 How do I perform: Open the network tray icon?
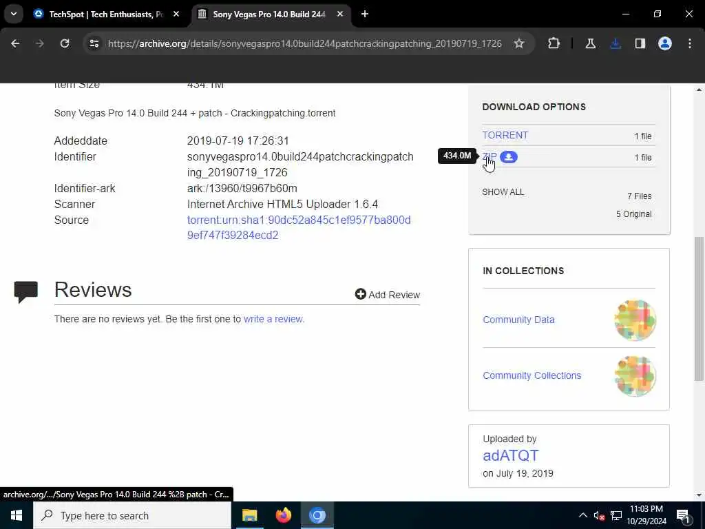pyautogui.click(x=616, y=515)
